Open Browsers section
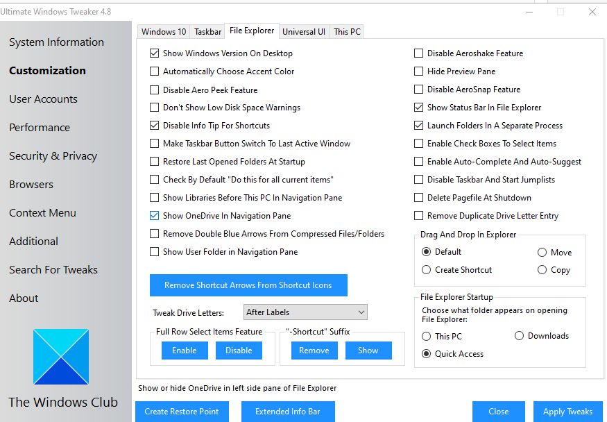Image resolution: width=607 pixels, height=422 pixels. point(31,185)
